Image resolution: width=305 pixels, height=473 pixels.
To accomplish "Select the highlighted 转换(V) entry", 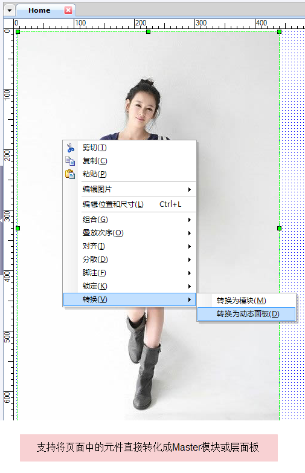I will tap(129, 299).
